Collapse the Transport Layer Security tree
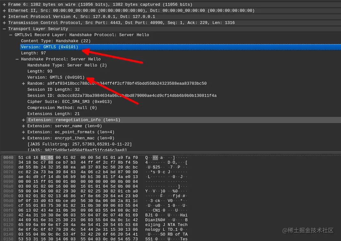 [4, 29]
